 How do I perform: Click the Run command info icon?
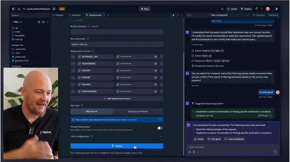click(88, 39)
